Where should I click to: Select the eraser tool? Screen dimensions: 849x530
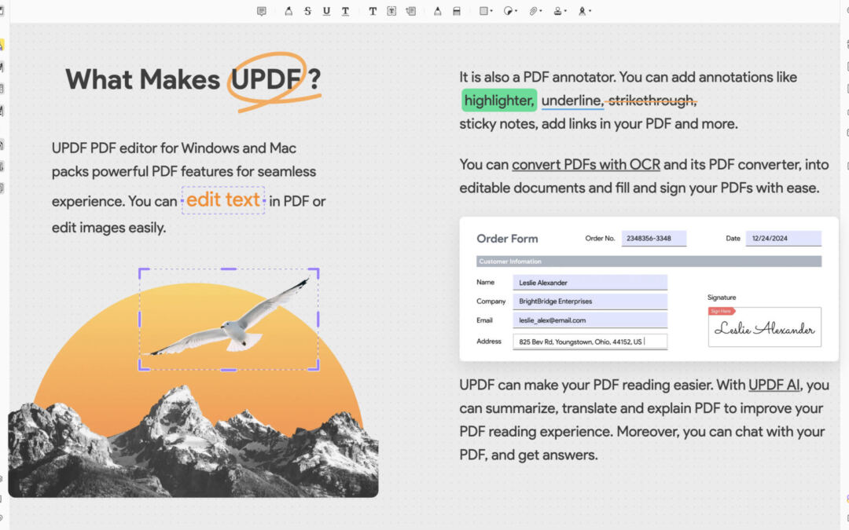pos(458,11)
